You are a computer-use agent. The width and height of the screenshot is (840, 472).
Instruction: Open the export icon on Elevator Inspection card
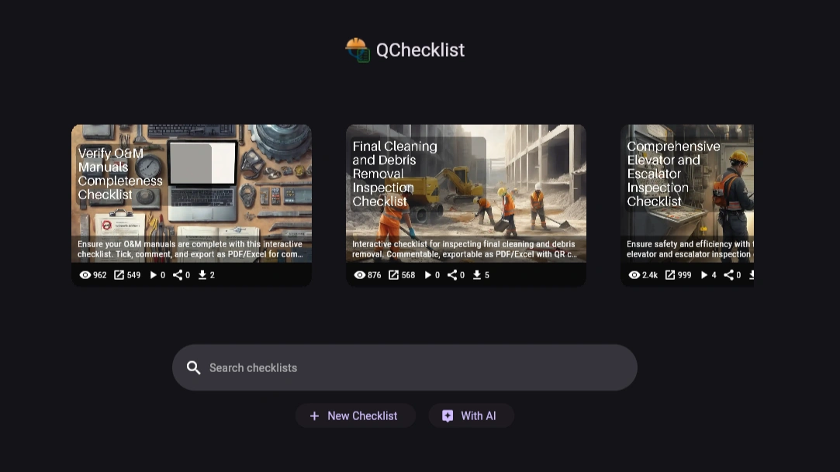(669, 275)
